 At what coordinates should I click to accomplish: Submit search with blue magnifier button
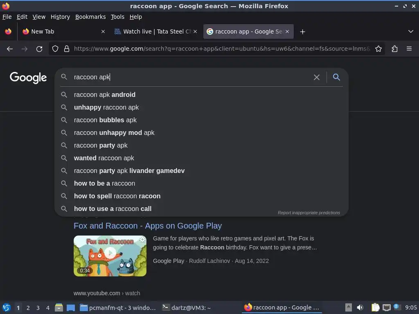[336, 77]
